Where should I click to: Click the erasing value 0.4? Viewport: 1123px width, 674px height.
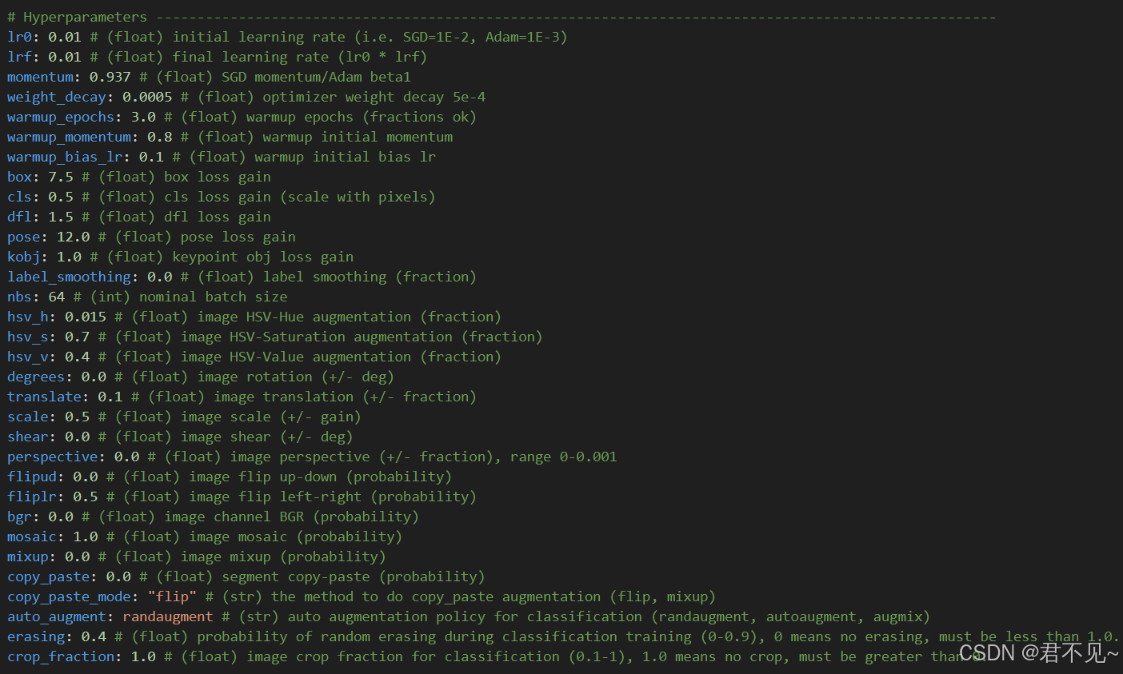[94, 636]
